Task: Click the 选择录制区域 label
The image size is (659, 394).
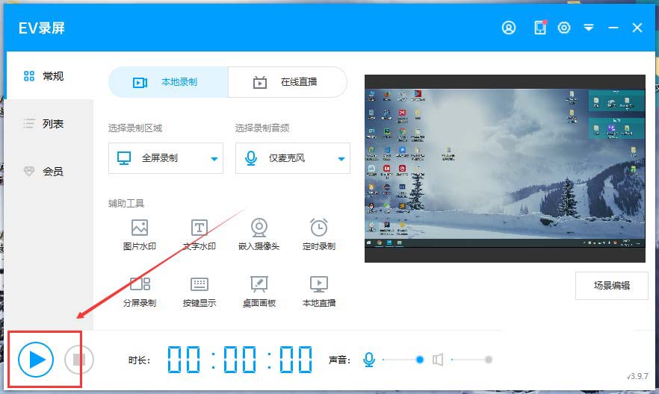Action: (135, 128)
